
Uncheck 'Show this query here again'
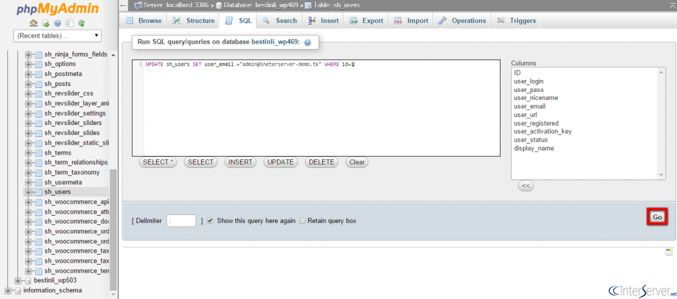point(210,220)
